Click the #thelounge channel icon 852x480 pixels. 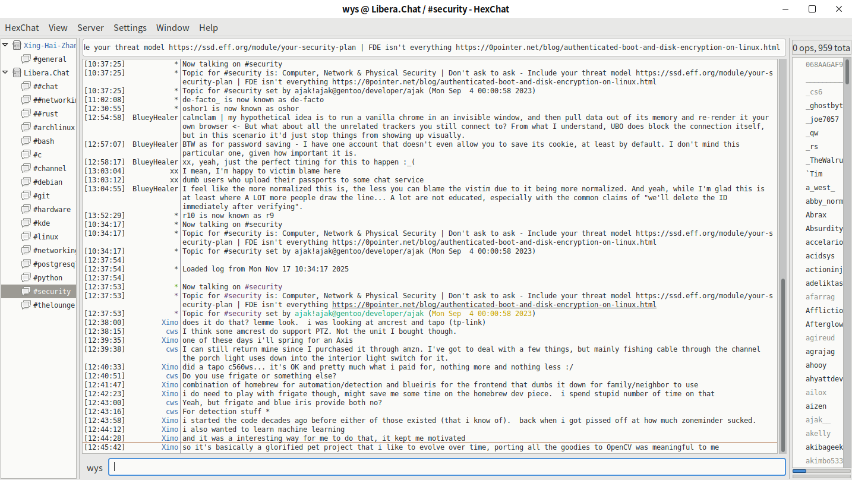(26, 305)
